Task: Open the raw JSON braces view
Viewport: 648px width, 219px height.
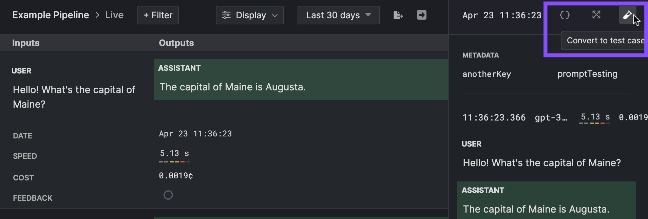Action: pos(565,15)
